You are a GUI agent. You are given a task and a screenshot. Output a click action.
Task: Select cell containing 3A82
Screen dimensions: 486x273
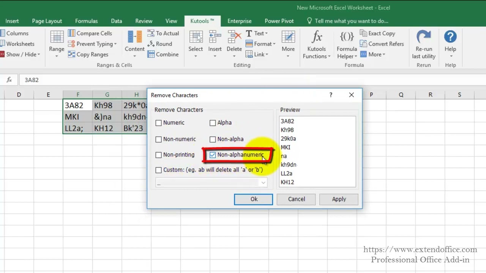pos(78,105)
